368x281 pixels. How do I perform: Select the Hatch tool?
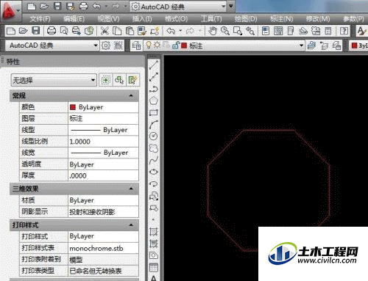tap(154, 231)
